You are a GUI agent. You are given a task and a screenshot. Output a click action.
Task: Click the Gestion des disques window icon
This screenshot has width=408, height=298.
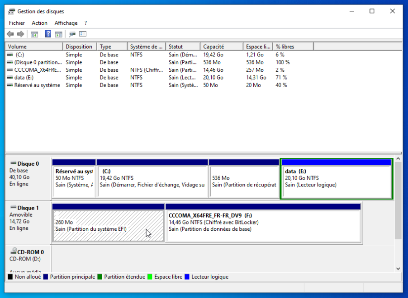click(11, 11)
